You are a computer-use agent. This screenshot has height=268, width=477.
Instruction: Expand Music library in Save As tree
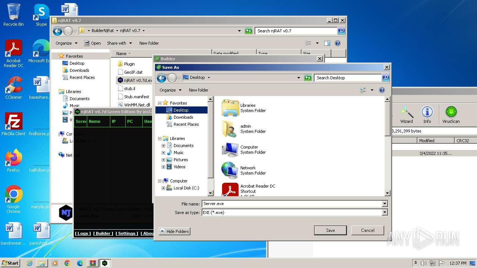point(163,153)
